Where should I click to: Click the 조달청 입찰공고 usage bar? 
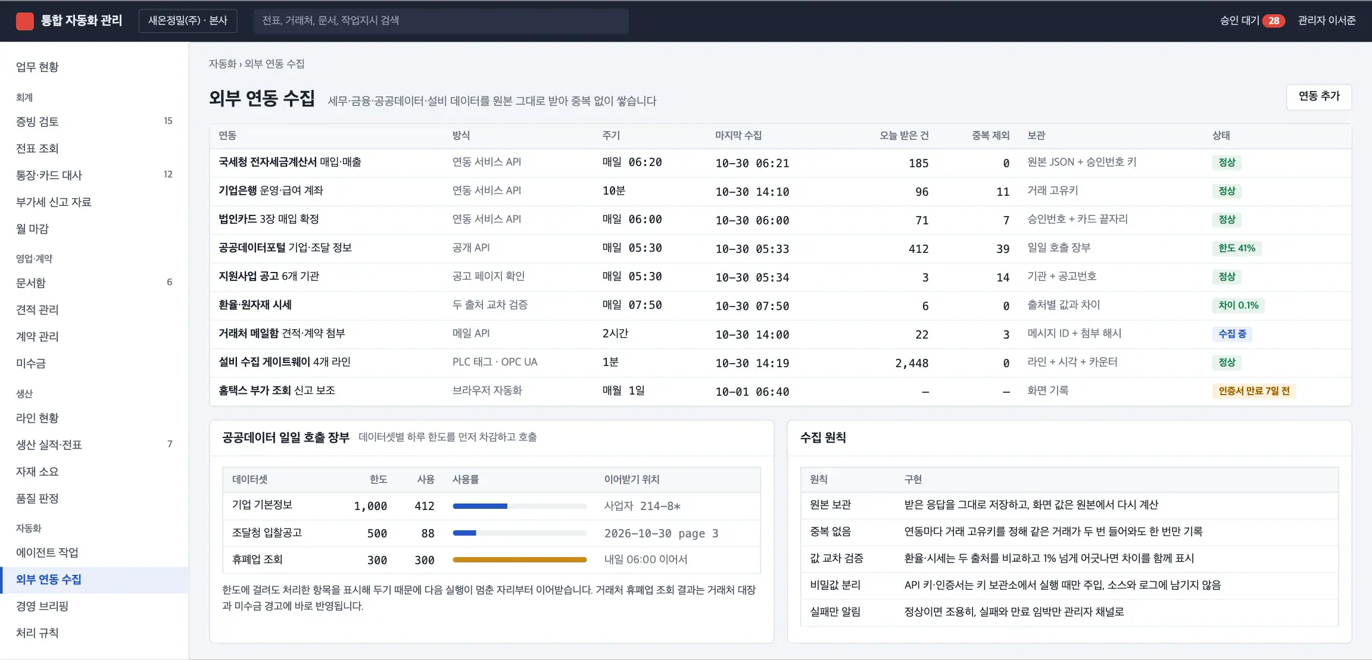point(520,533)
